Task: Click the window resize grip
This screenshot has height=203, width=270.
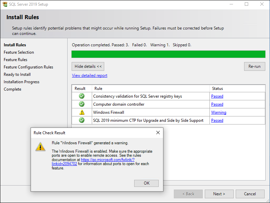Action: (268, 201)
